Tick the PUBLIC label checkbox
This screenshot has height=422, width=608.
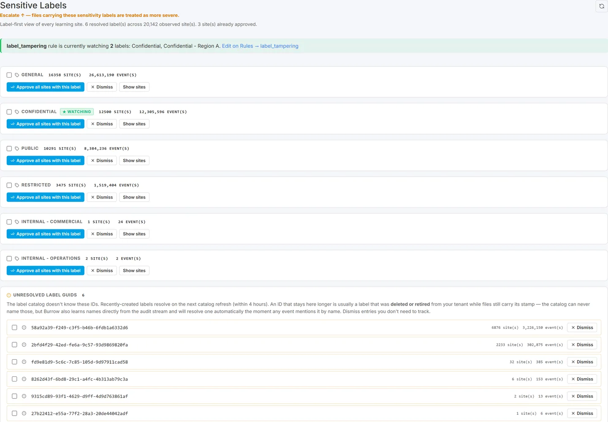pos(9,148)
